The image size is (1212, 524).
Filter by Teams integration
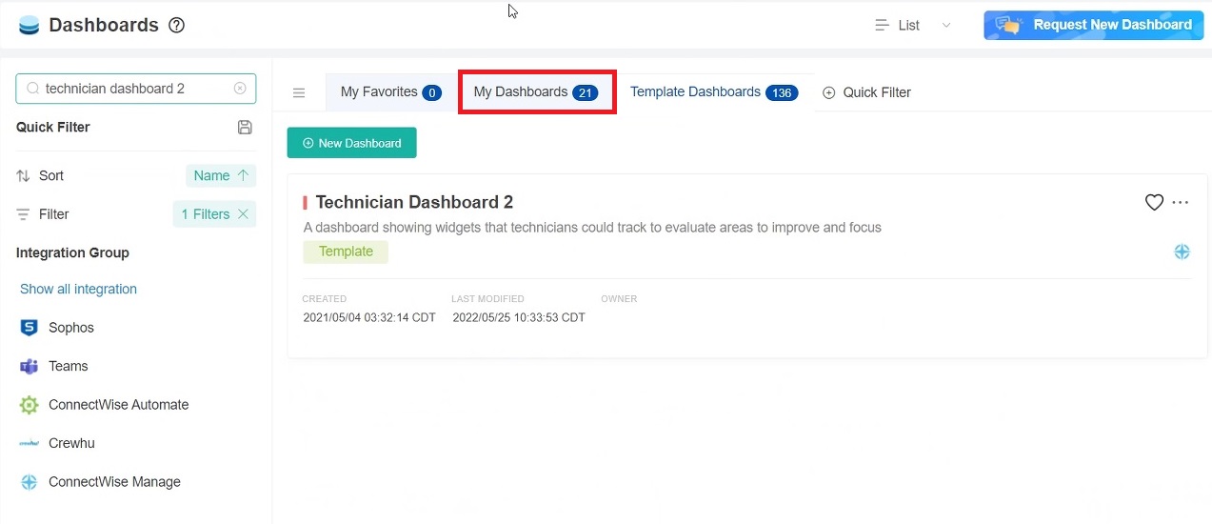click(x=68, y=367)
